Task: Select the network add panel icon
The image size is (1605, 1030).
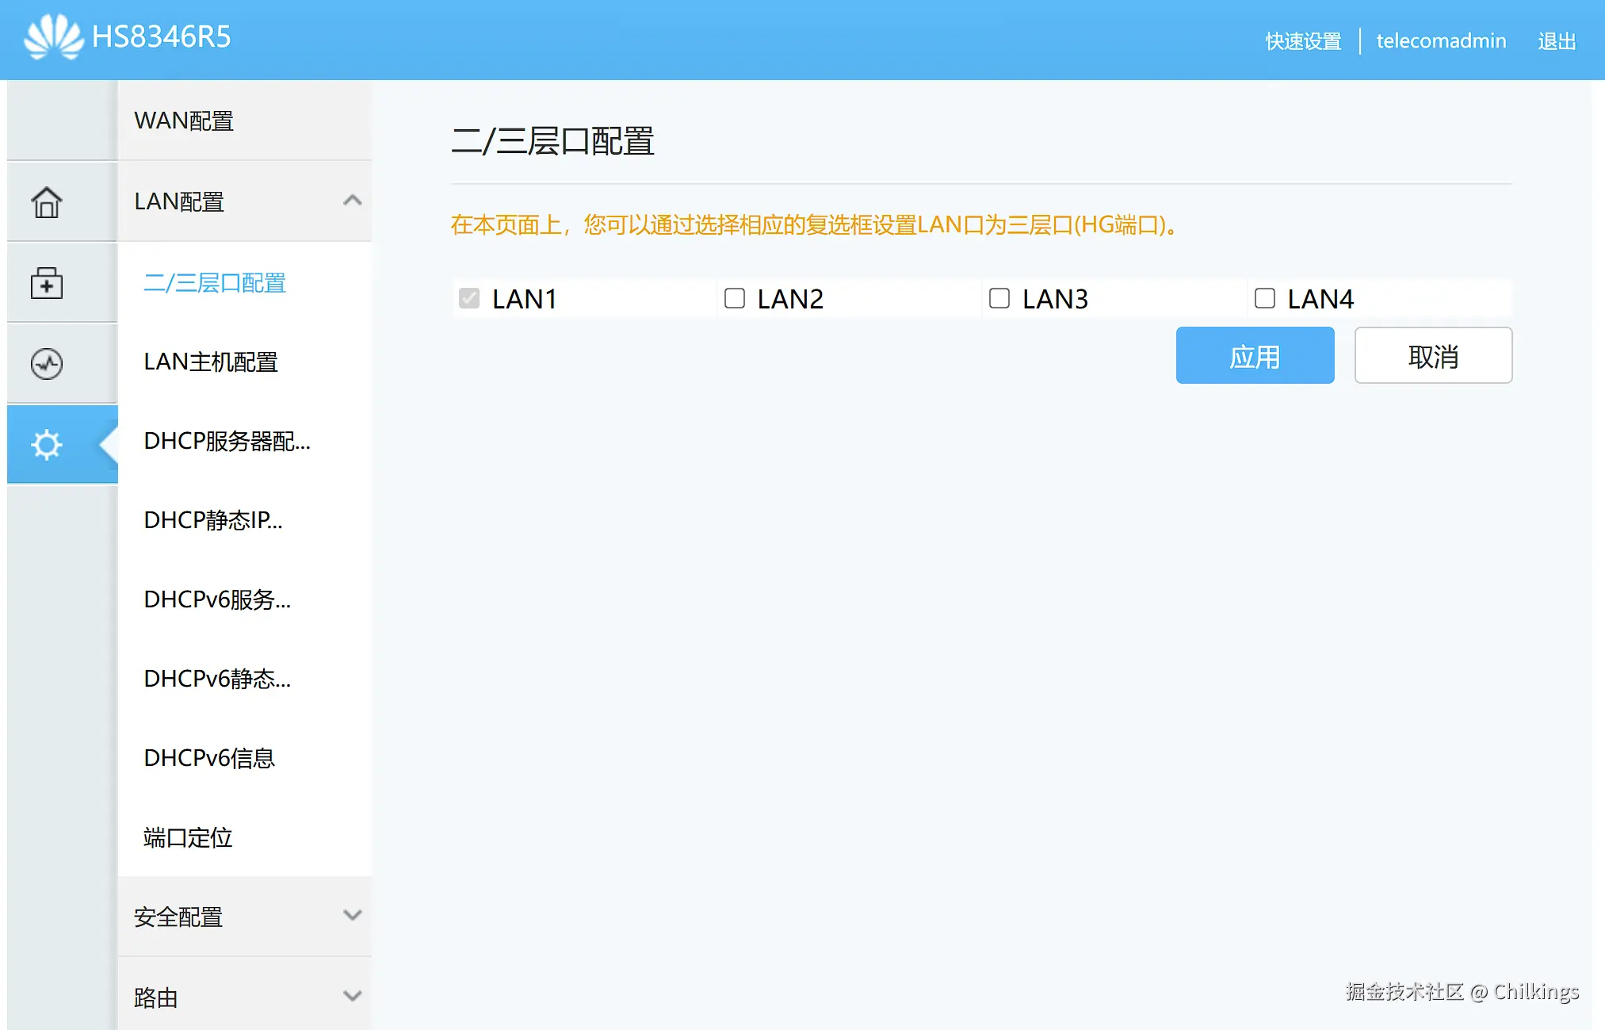Action: click(47, 283)
